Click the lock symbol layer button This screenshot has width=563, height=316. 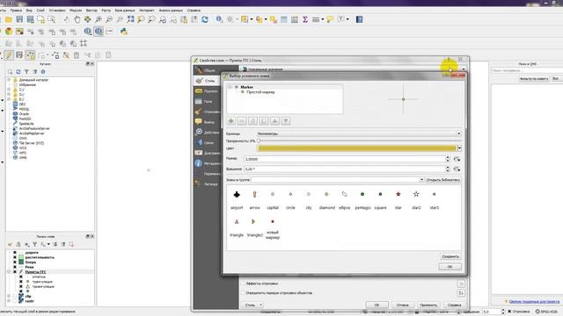(x=252, y=121)
